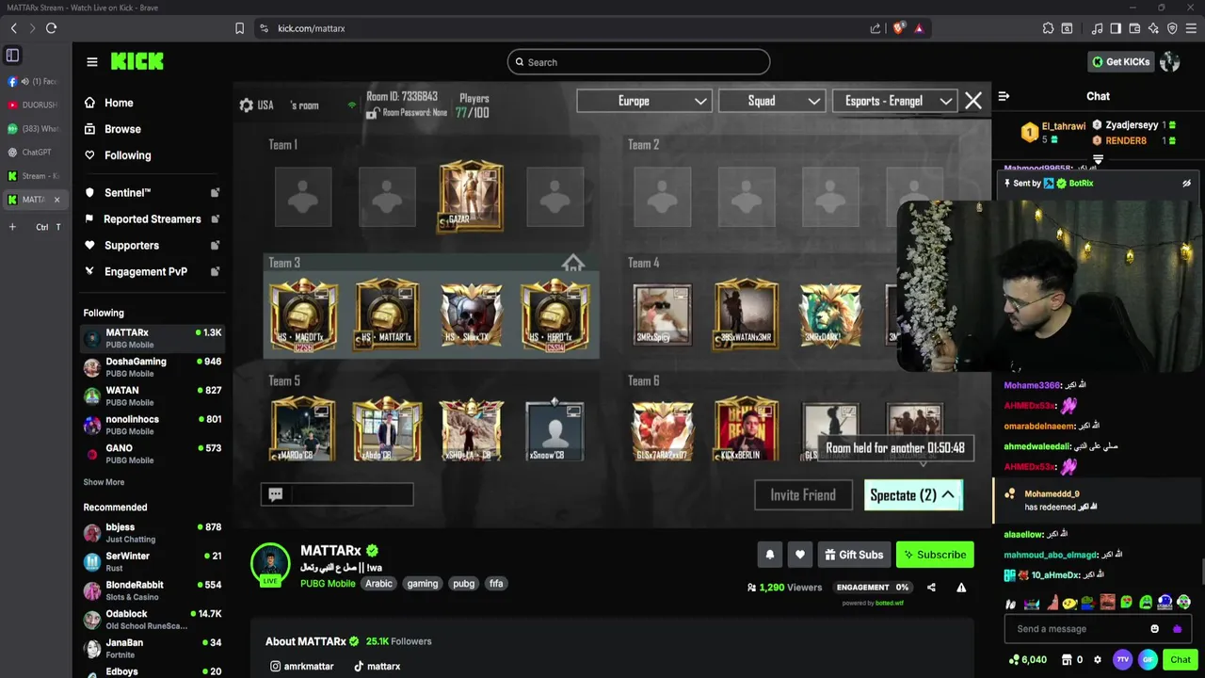
Task: Focus the Kick search field
Action: tap(638, 62)
